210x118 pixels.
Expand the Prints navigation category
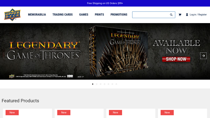pos(99,15)
